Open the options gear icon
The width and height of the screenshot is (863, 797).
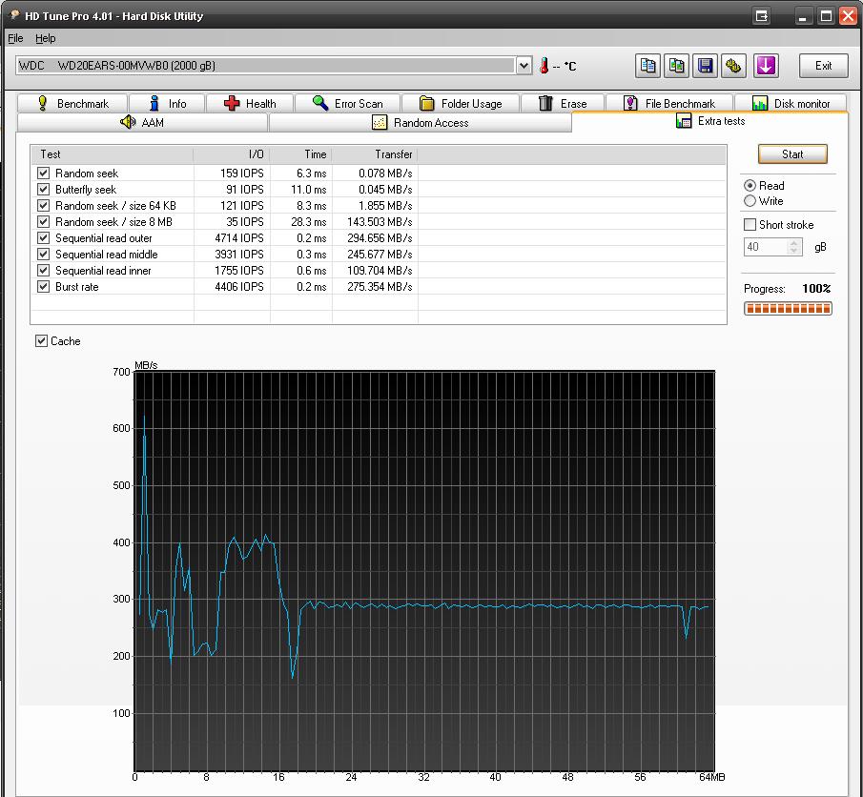click(733, 66)
